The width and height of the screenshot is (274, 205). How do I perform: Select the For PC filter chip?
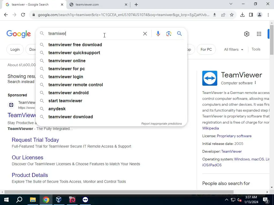(206, 49)
